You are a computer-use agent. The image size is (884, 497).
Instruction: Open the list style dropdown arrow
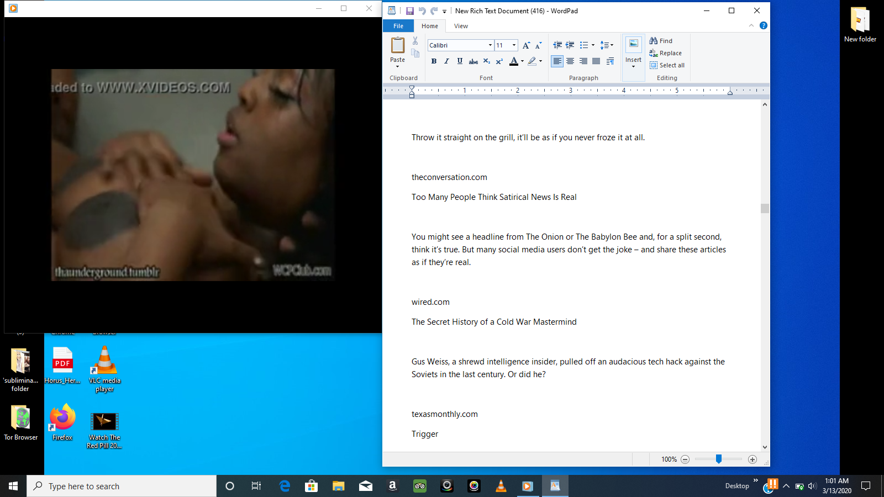pyautogui.click(x=593, y=45)
